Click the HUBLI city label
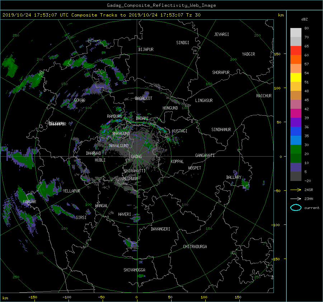 tap(100, 160)
